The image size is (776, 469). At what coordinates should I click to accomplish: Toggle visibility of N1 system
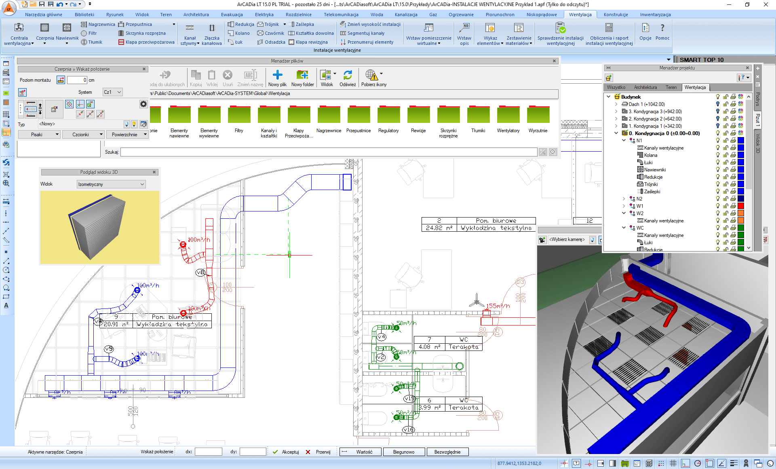(x=718, y=140)
